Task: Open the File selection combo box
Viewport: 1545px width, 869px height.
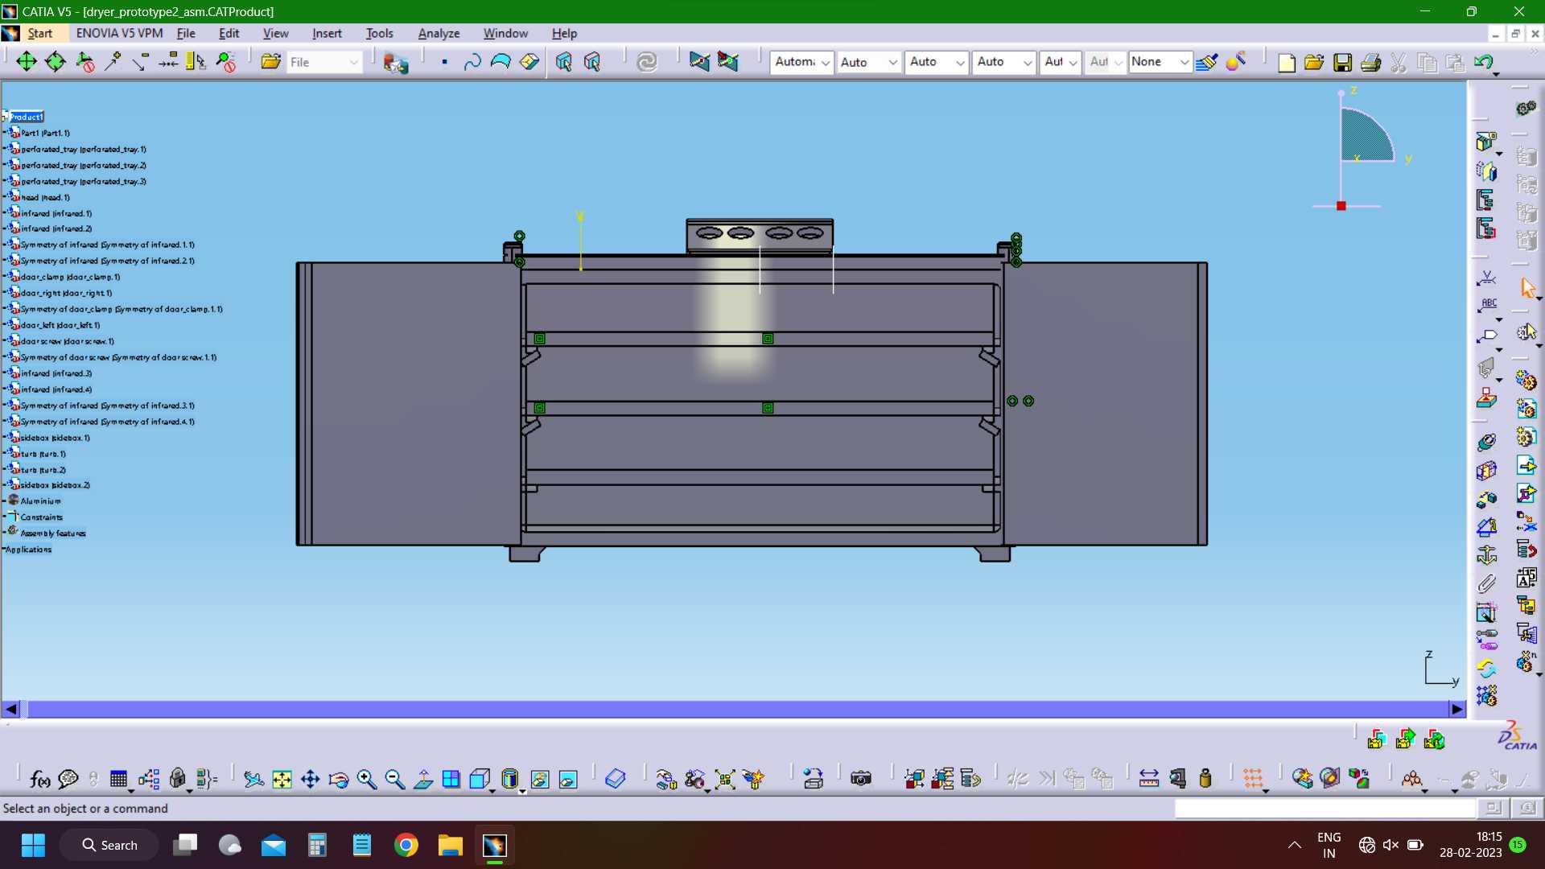Action: 324,62
